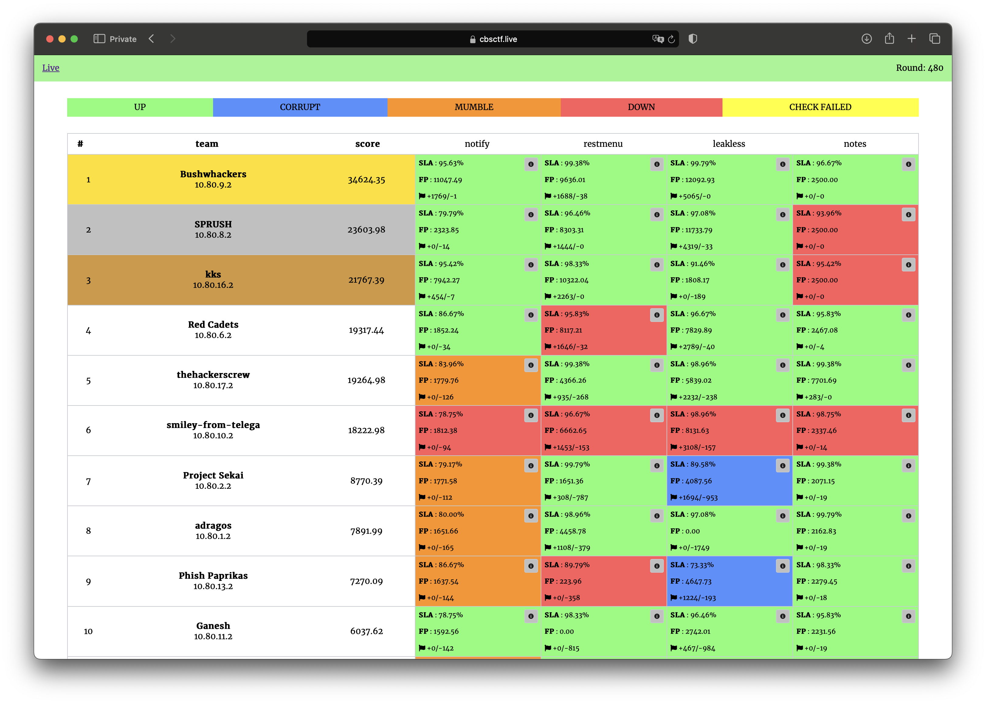Click the yellow CHECK FAILED legend swatch
Image resolution: width=986 pixels, height=704 pixels.
click(x=820, y=107)
